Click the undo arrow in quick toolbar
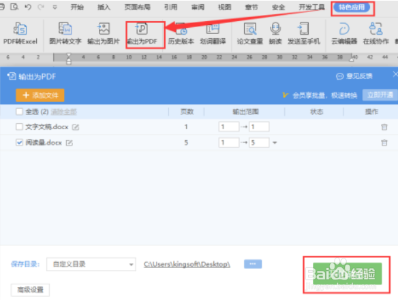Screen dimensions: 398x300 click(x=28, y=7)
